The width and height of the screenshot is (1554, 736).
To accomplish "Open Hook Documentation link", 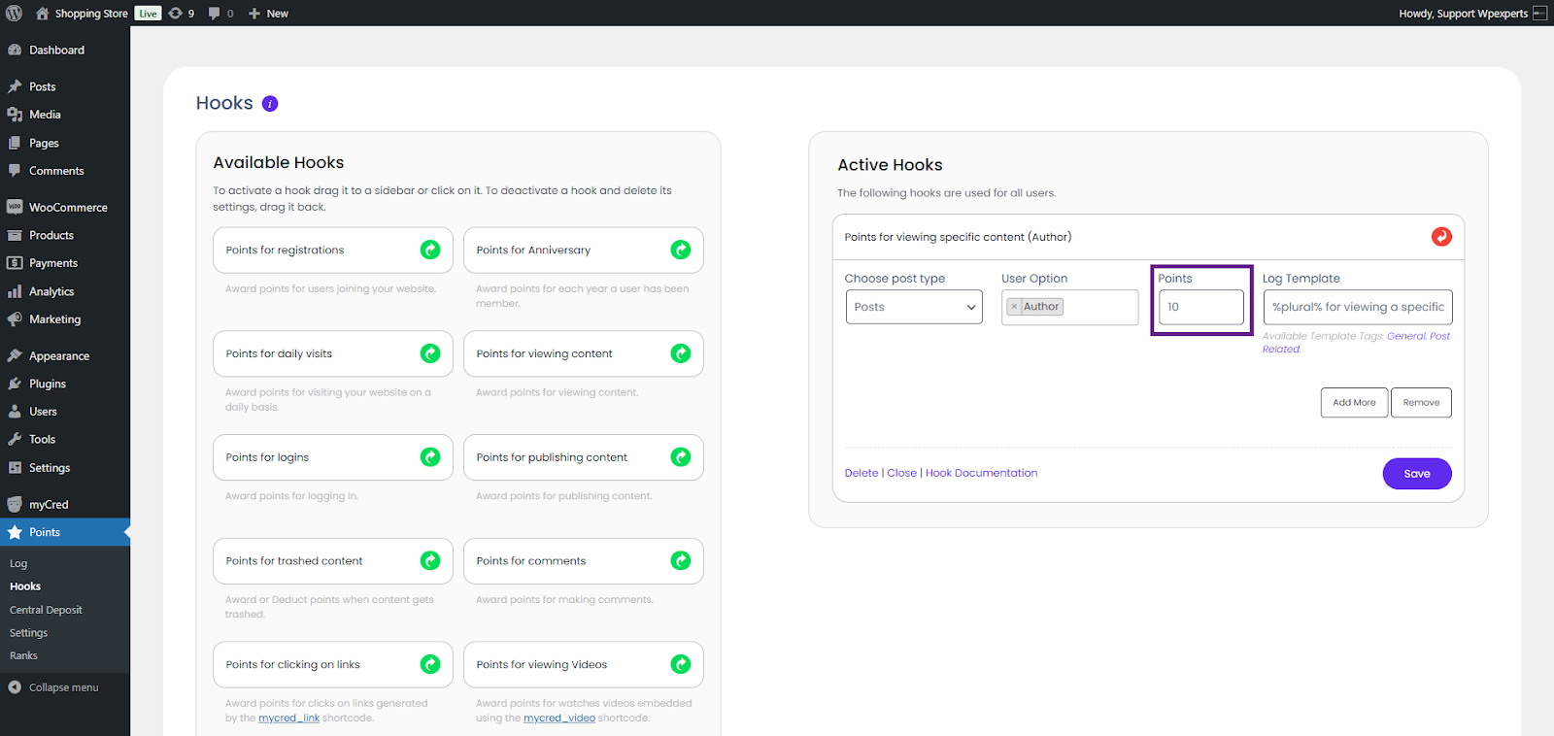I will 981,473.
